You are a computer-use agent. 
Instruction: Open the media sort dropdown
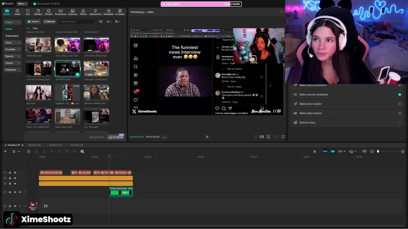[x=109, y=22]
